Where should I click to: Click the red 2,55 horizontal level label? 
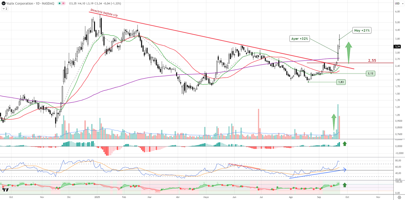pos(372,61)
